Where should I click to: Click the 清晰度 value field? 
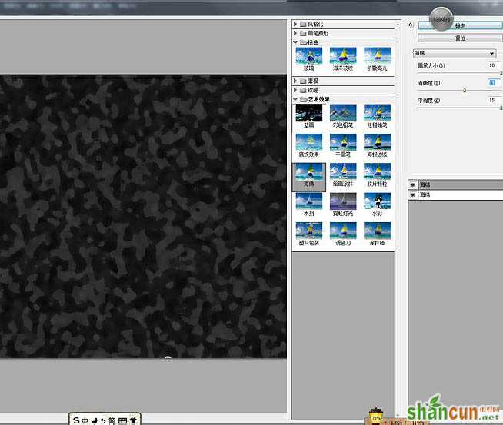coord(493,83)
